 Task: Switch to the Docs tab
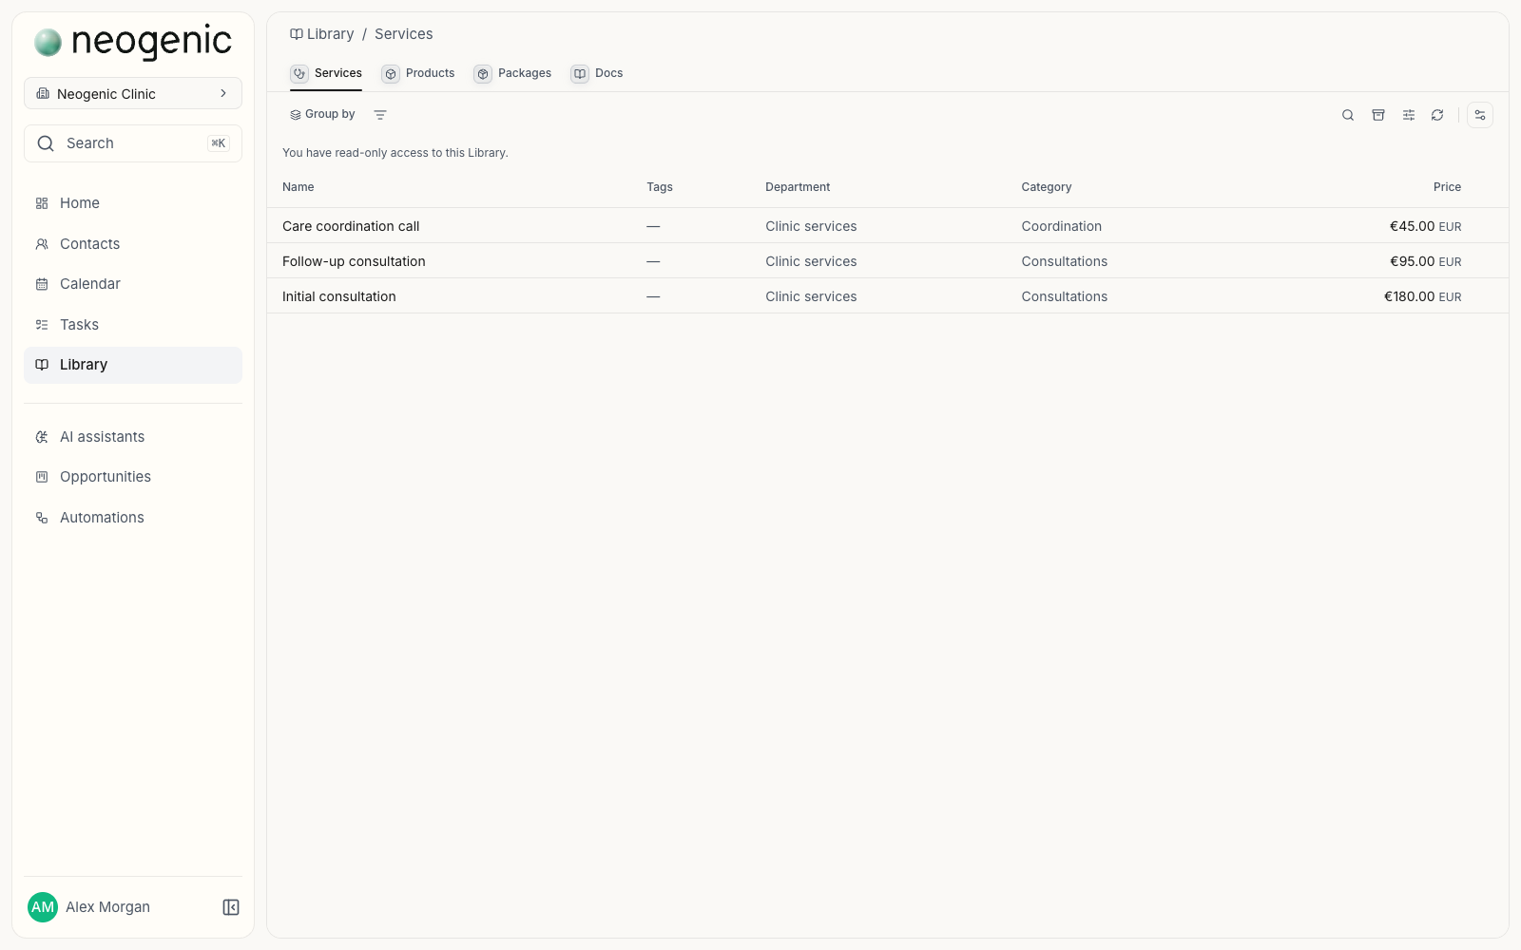pyautogui.click(x=597, y=73)
